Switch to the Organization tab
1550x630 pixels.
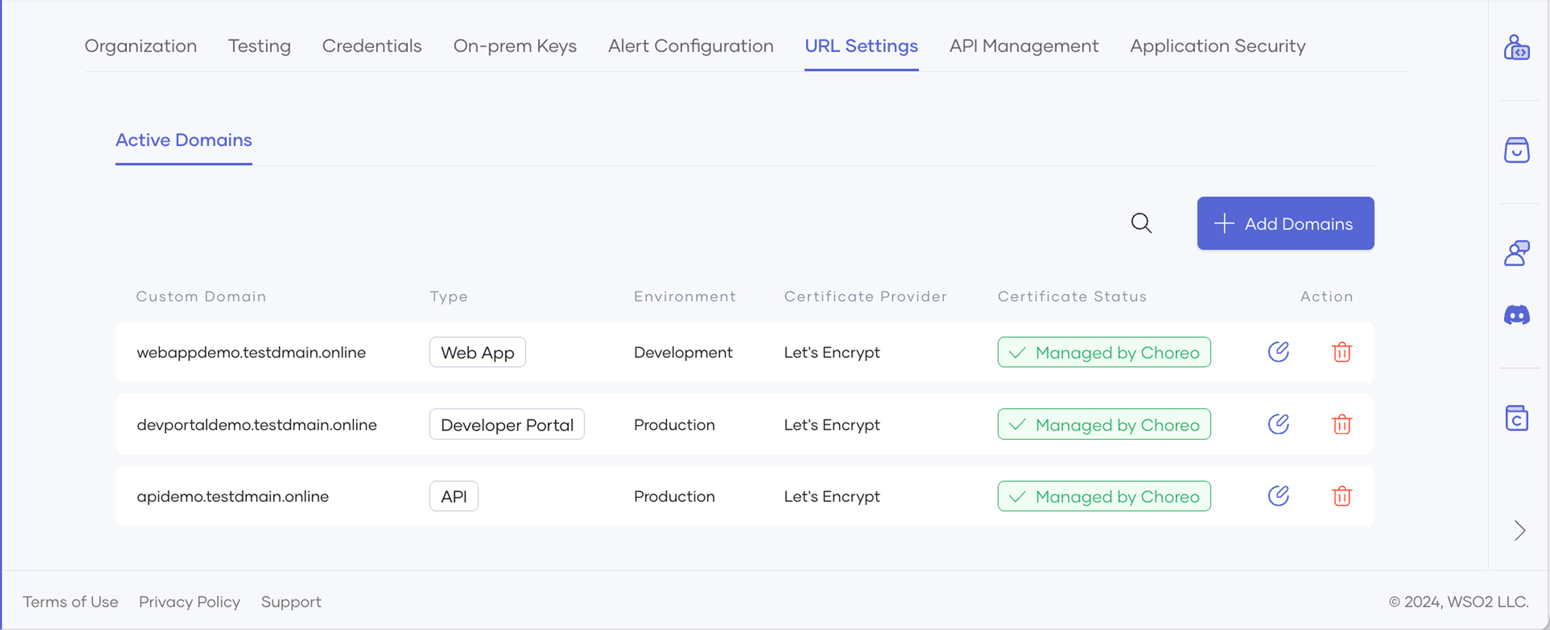point(140,46)
